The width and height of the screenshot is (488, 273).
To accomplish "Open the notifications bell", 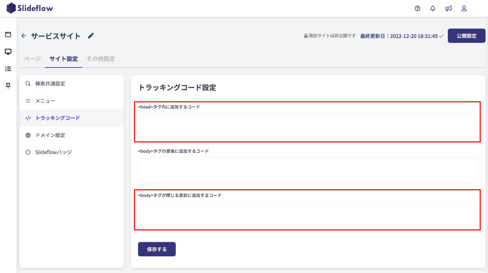I will click(x=433, y=8).
